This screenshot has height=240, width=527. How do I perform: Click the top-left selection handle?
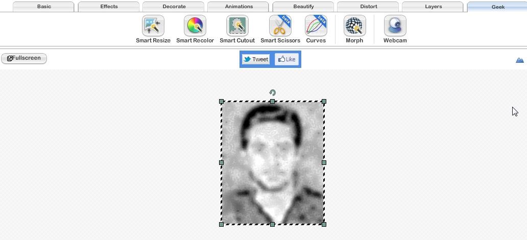(x=221, y=101)
